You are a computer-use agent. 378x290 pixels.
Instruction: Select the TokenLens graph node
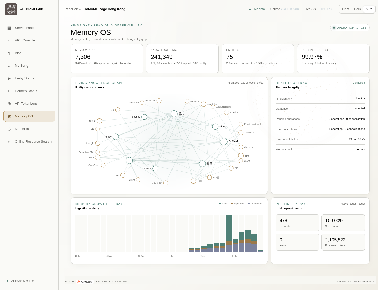tap(159, 101)
